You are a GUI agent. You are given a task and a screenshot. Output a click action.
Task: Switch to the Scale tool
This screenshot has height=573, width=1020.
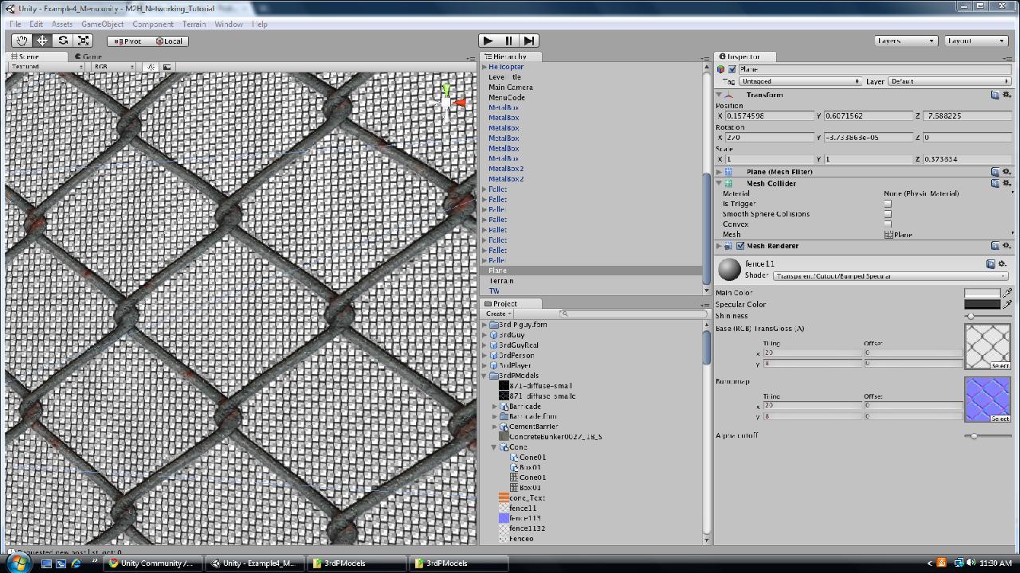pos(83,41)
